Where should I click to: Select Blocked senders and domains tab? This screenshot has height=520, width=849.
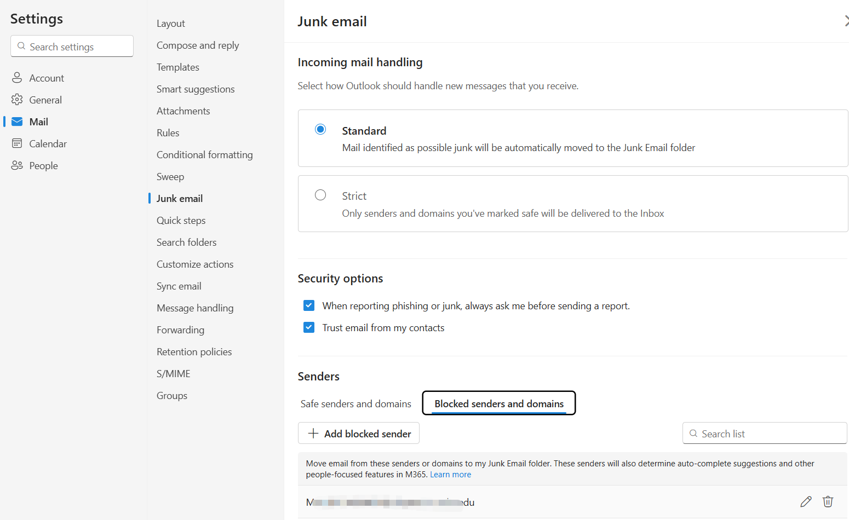pos(498,403)
